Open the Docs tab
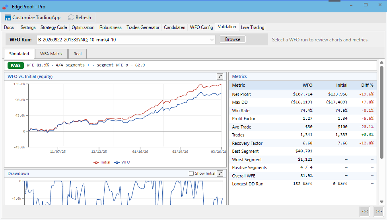387x220 pixels. point(9,27)
